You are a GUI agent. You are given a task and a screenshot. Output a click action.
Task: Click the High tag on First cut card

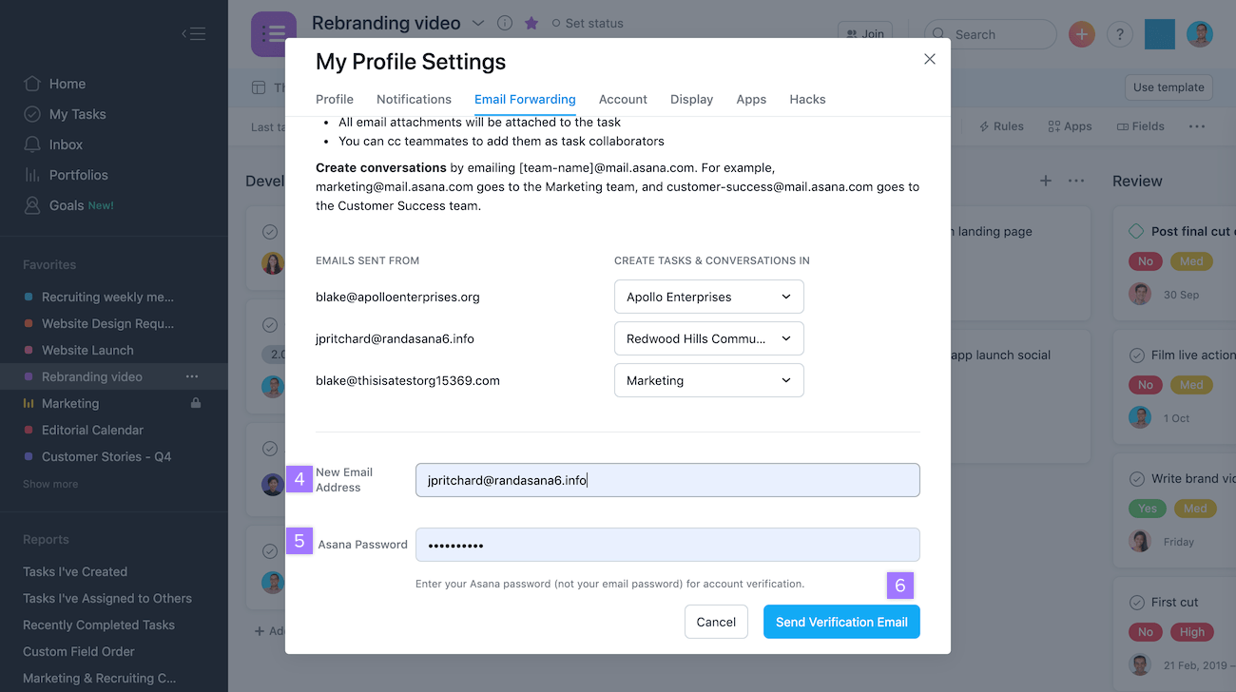pyautogui.click(x=1191, y=632)
